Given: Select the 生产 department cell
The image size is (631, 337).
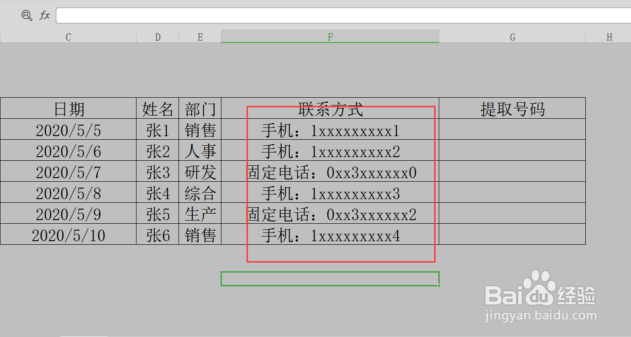Looking at the screenshot, I should click(200, 214).
